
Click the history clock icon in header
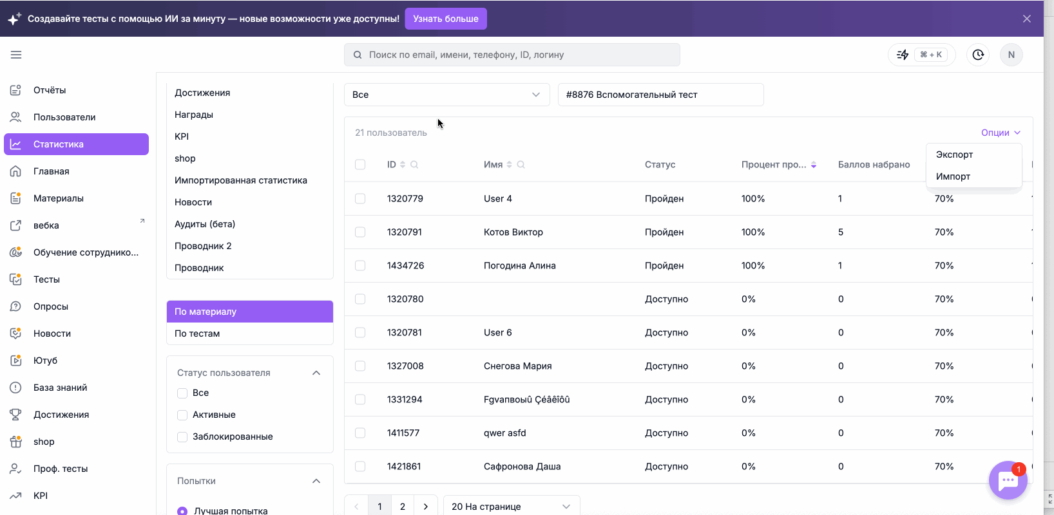click(978, 55)
